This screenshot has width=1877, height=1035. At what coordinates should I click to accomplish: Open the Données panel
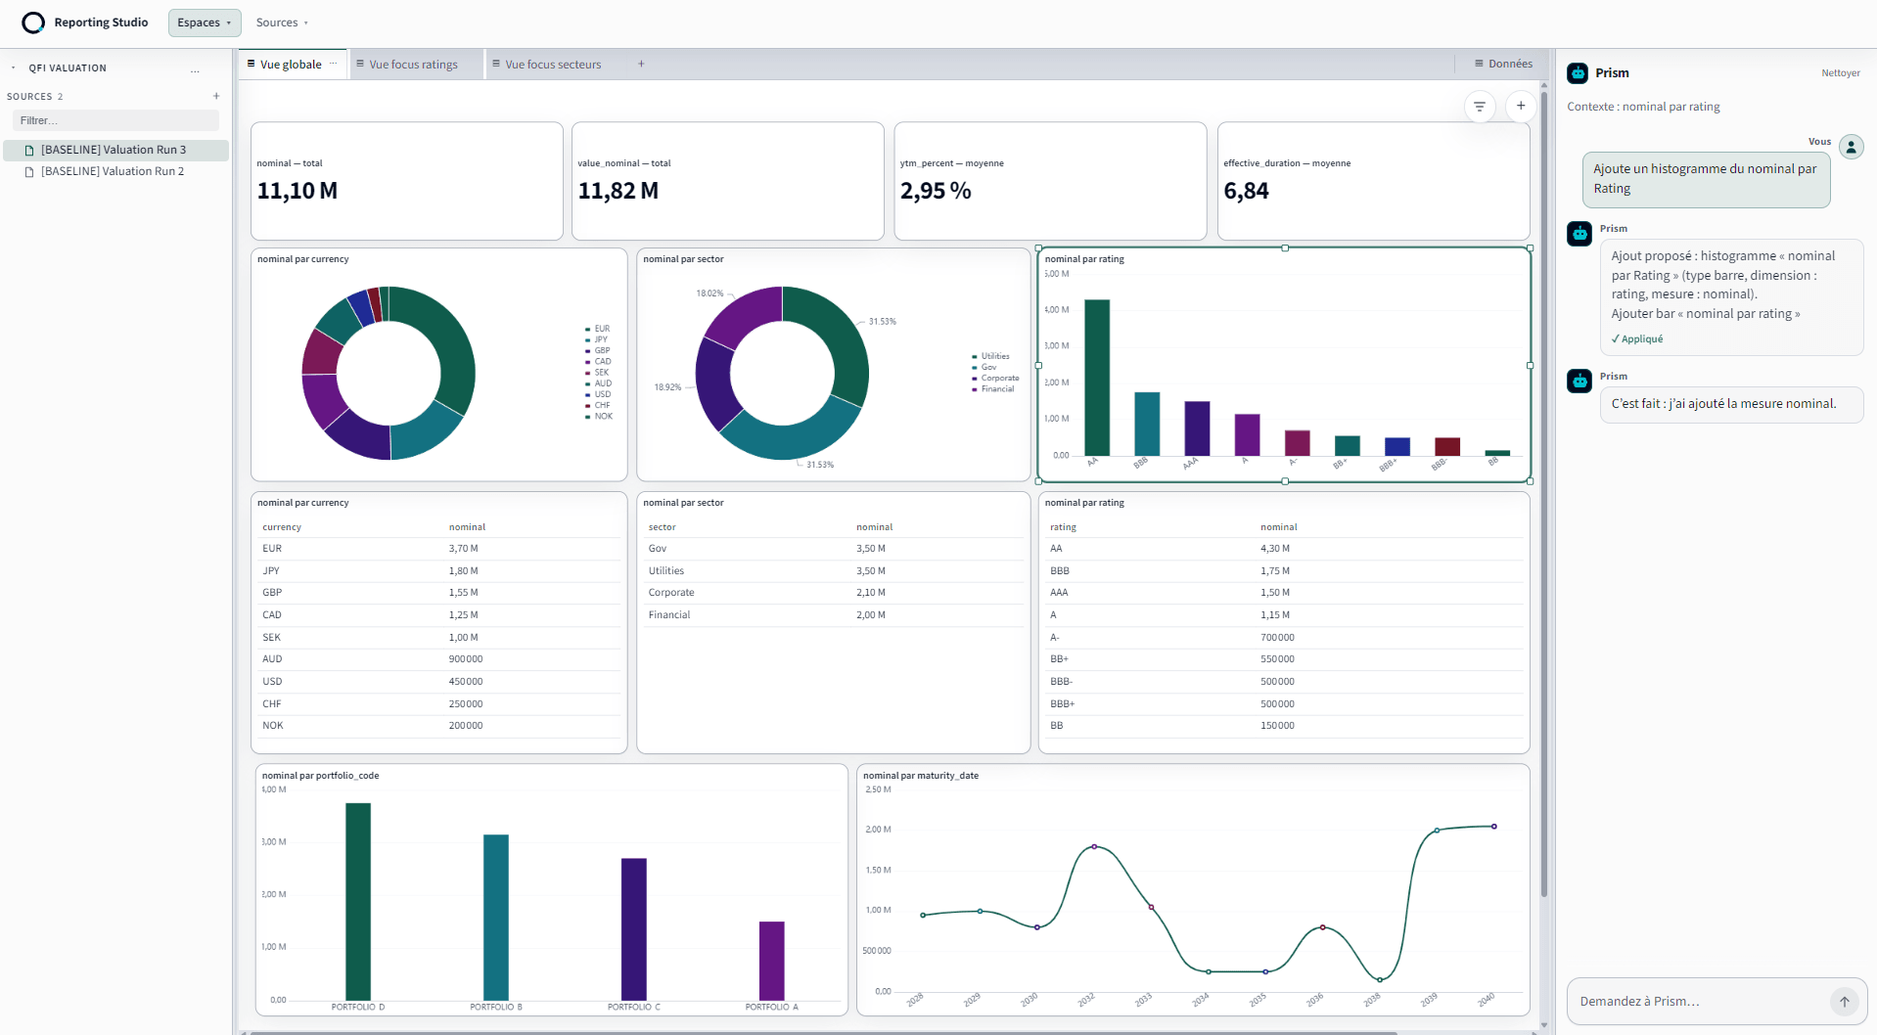click(1504, 64)
